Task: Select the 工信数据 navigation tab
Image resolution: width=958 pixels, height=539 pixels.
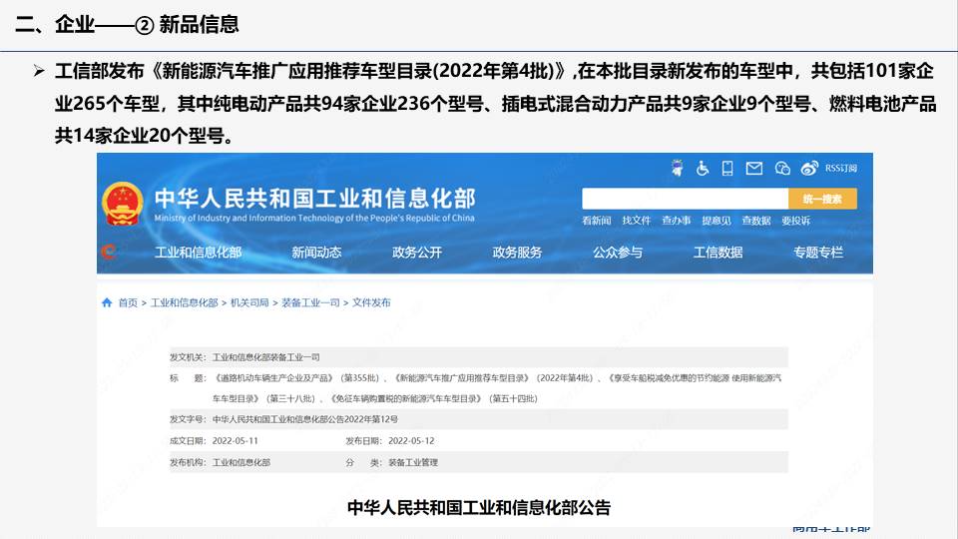Action: (718, 252)
